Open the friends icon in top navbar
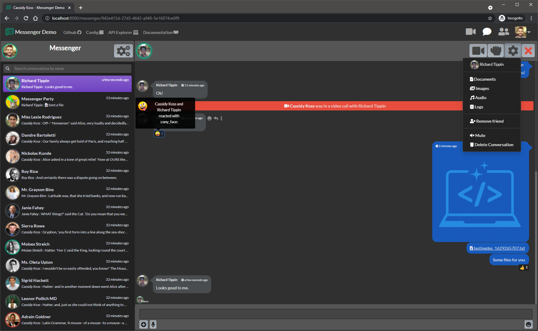 (x=503, y=32)
